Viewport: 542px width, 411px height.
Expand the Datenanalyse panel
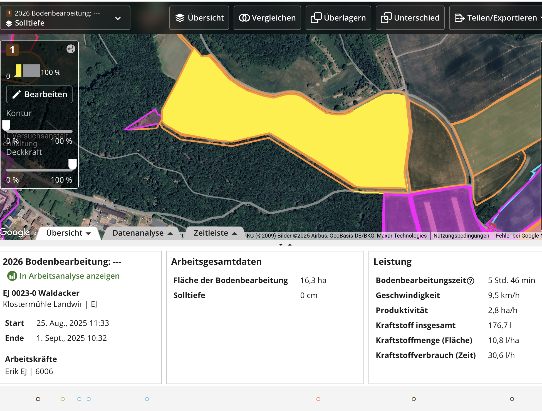click(142, 233)
